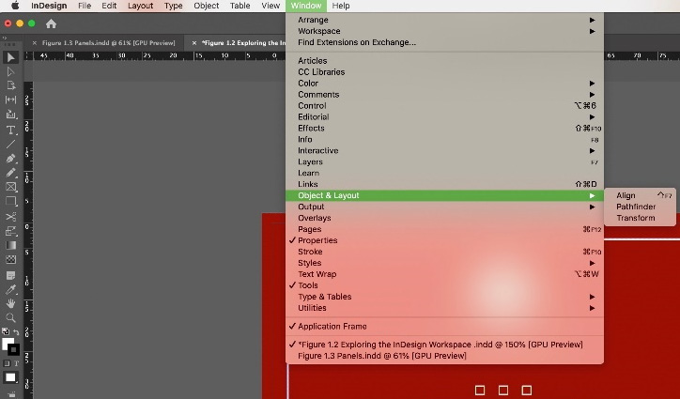This screenshot has height=399, width=680.
Task: Open the CC Libraries panel entry
Action: pyautogui.click(x=444, y=72)
